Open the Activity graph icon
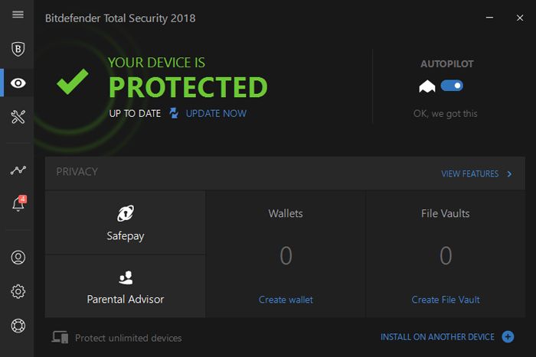This screenshot has width=536, height=357. tap(18, 170)
